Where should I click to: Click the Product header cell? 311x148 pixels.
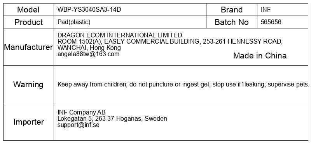coord(28,22)
